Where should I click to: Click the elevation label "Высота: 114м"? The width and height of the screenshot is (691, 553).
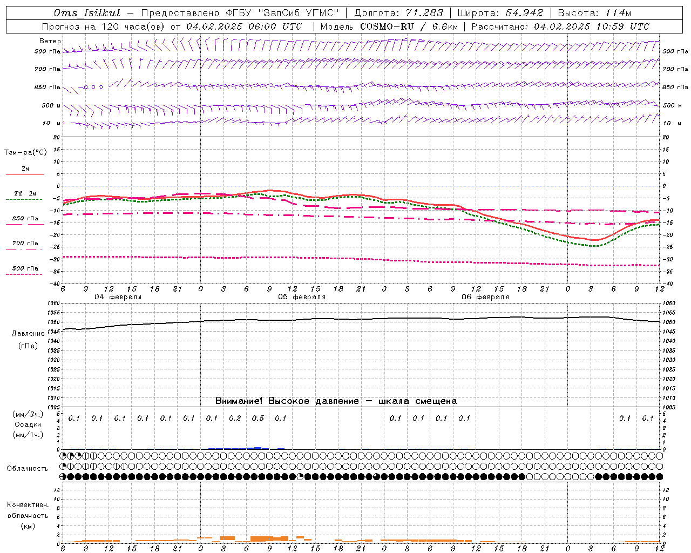pos(594,13)
